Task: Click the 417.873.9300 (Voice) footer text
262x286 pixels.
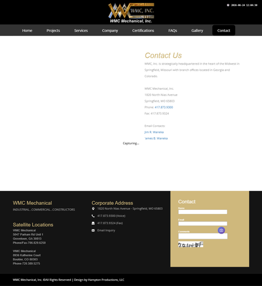Action: 111,216
